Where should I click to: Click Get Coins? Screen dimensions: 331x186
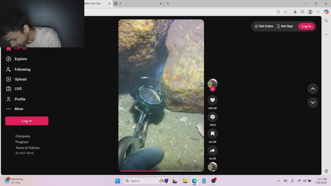[x=264, y=26]
